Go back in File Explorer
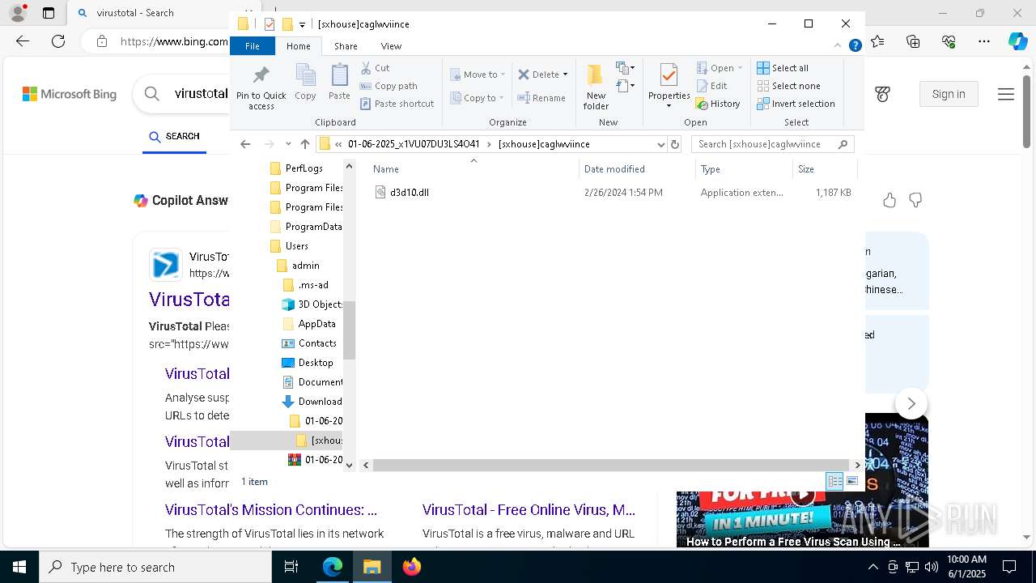1036x583 pixels. coord(245,144)
